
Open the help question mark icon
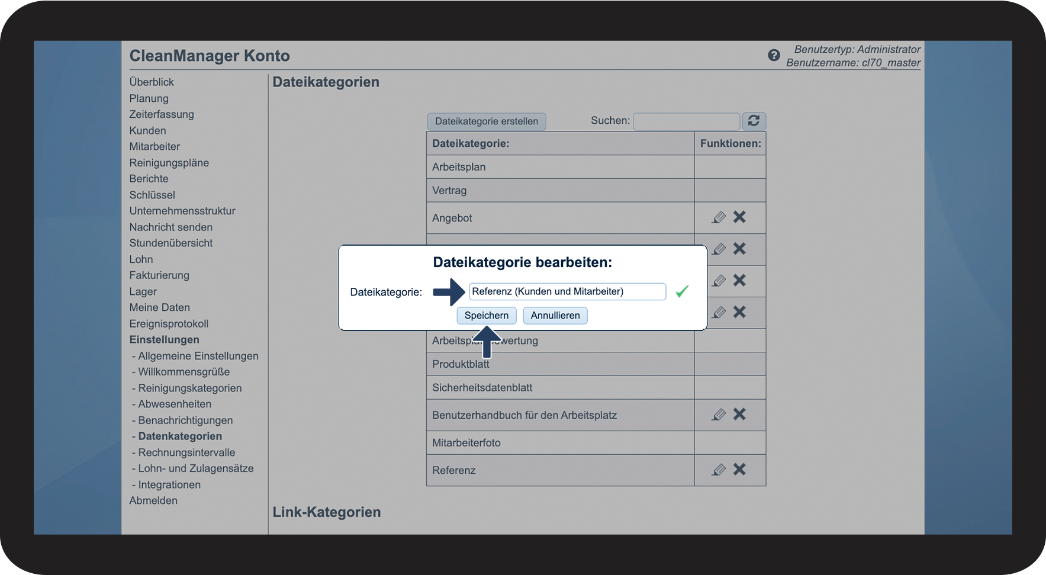point(774,55)
